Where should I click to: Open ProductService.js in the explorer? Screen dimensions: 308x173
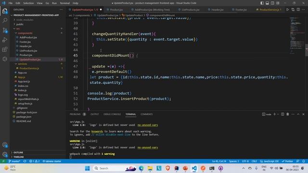(38, 68)
